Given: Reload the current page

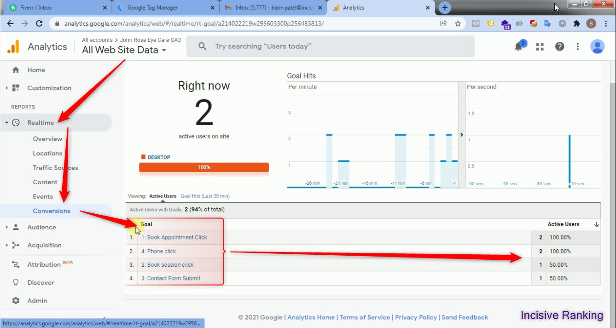Looking at the screenshot, I should click(39, 23).
